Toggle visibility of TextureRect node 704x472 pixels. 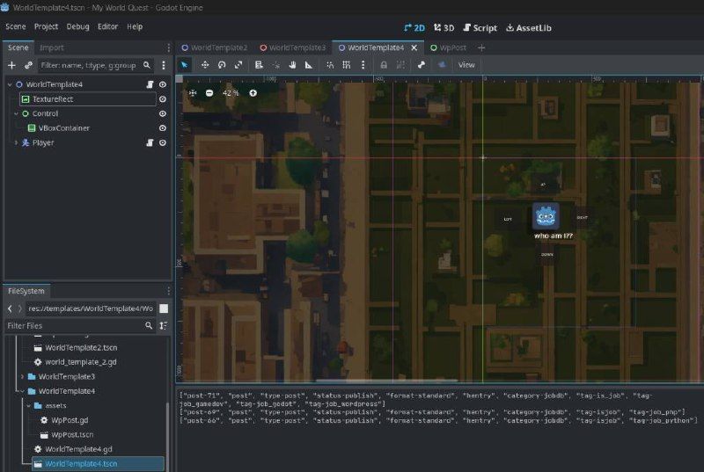click(163, 99)
